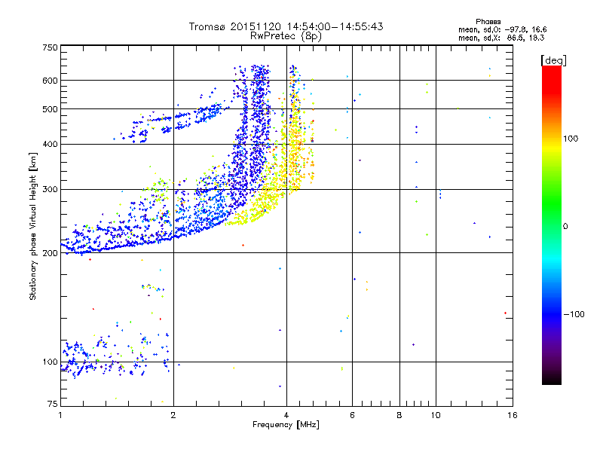This screenshot has height=452, width=603.
Task: Click the x-axis tick label '2'
Action: (x=173, y=415)
